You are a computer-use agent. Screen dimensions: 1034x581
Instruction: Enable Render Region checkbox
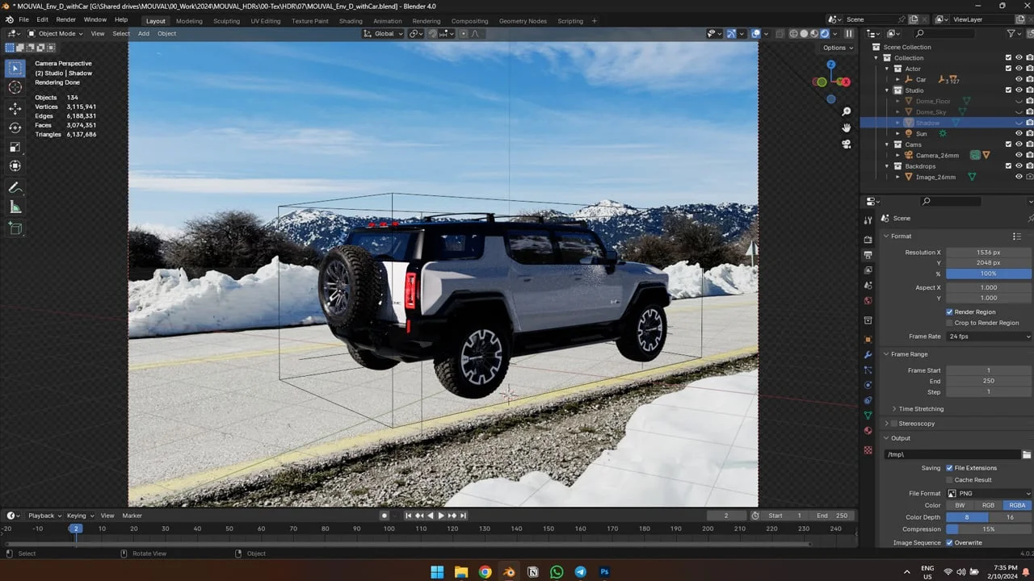[x=950, y=311]
